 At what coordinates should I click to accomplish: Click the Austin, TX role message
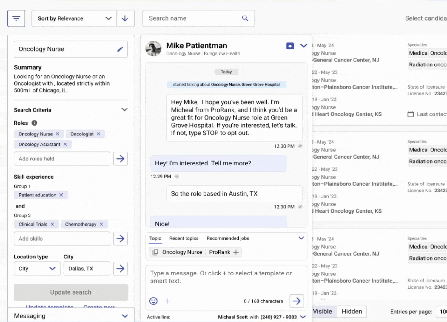234,194
